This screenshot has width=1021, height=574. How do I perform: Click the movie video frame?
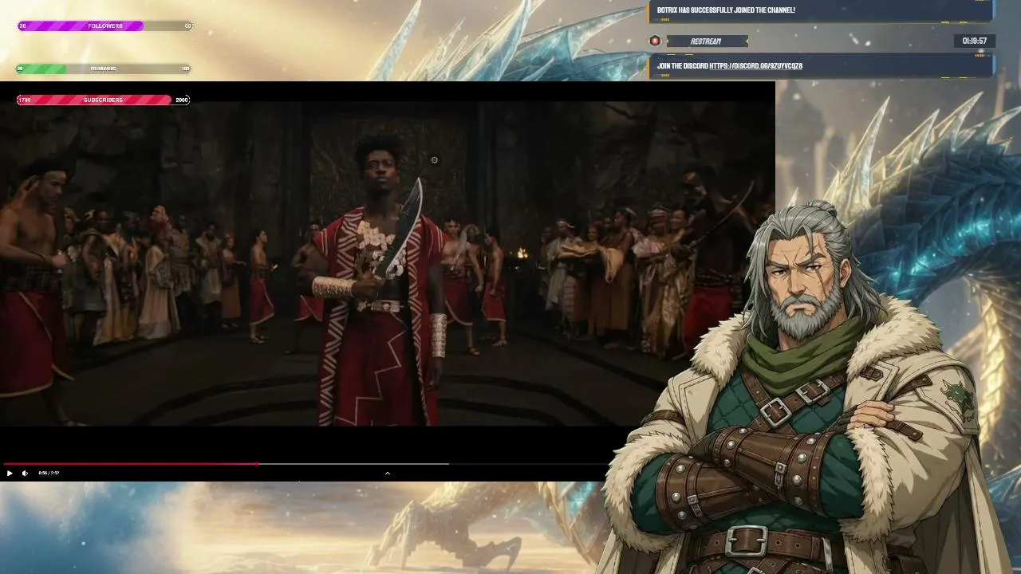tap(387, 263)
